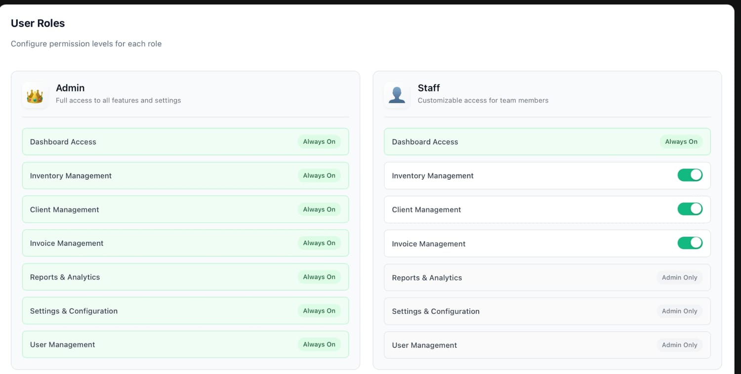This screenshot has height=374, width=741.
Task: Select Staff Settings & Configuration Admin Only badge
Action: pos(679,311)
